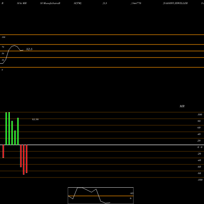
Task: Click the ')544770' stock code text
Action: tap(136, 3)
